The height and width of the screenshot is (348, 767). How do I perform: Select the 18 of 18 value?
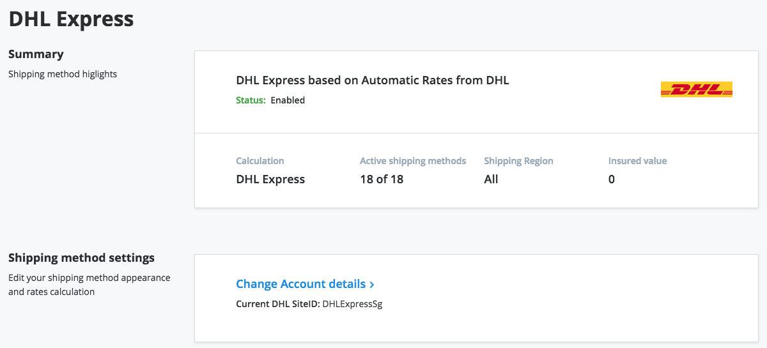(x=382, y=179)
